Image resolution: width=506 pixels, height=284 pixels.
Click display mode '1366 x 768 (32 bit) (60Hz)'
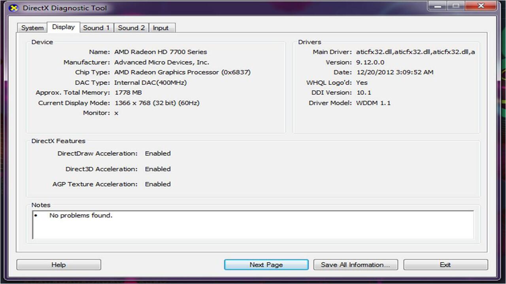tap(157, 103)
